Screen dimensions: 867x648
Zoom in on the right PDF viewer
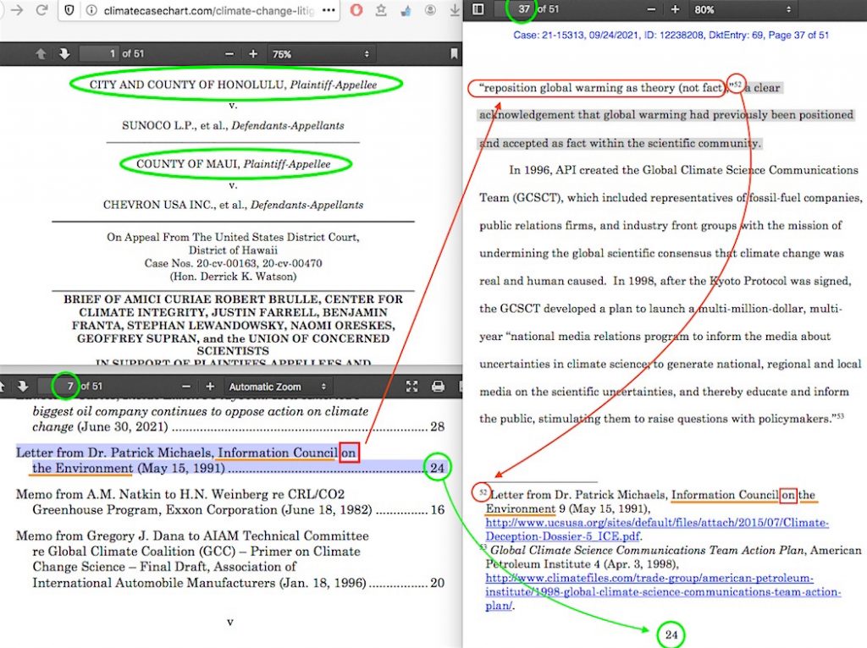675,9
